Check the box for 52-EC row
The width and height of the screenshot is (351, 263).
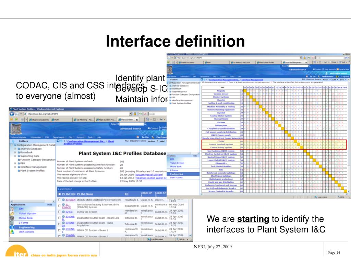pyautogui.click(x=59, y=212)
